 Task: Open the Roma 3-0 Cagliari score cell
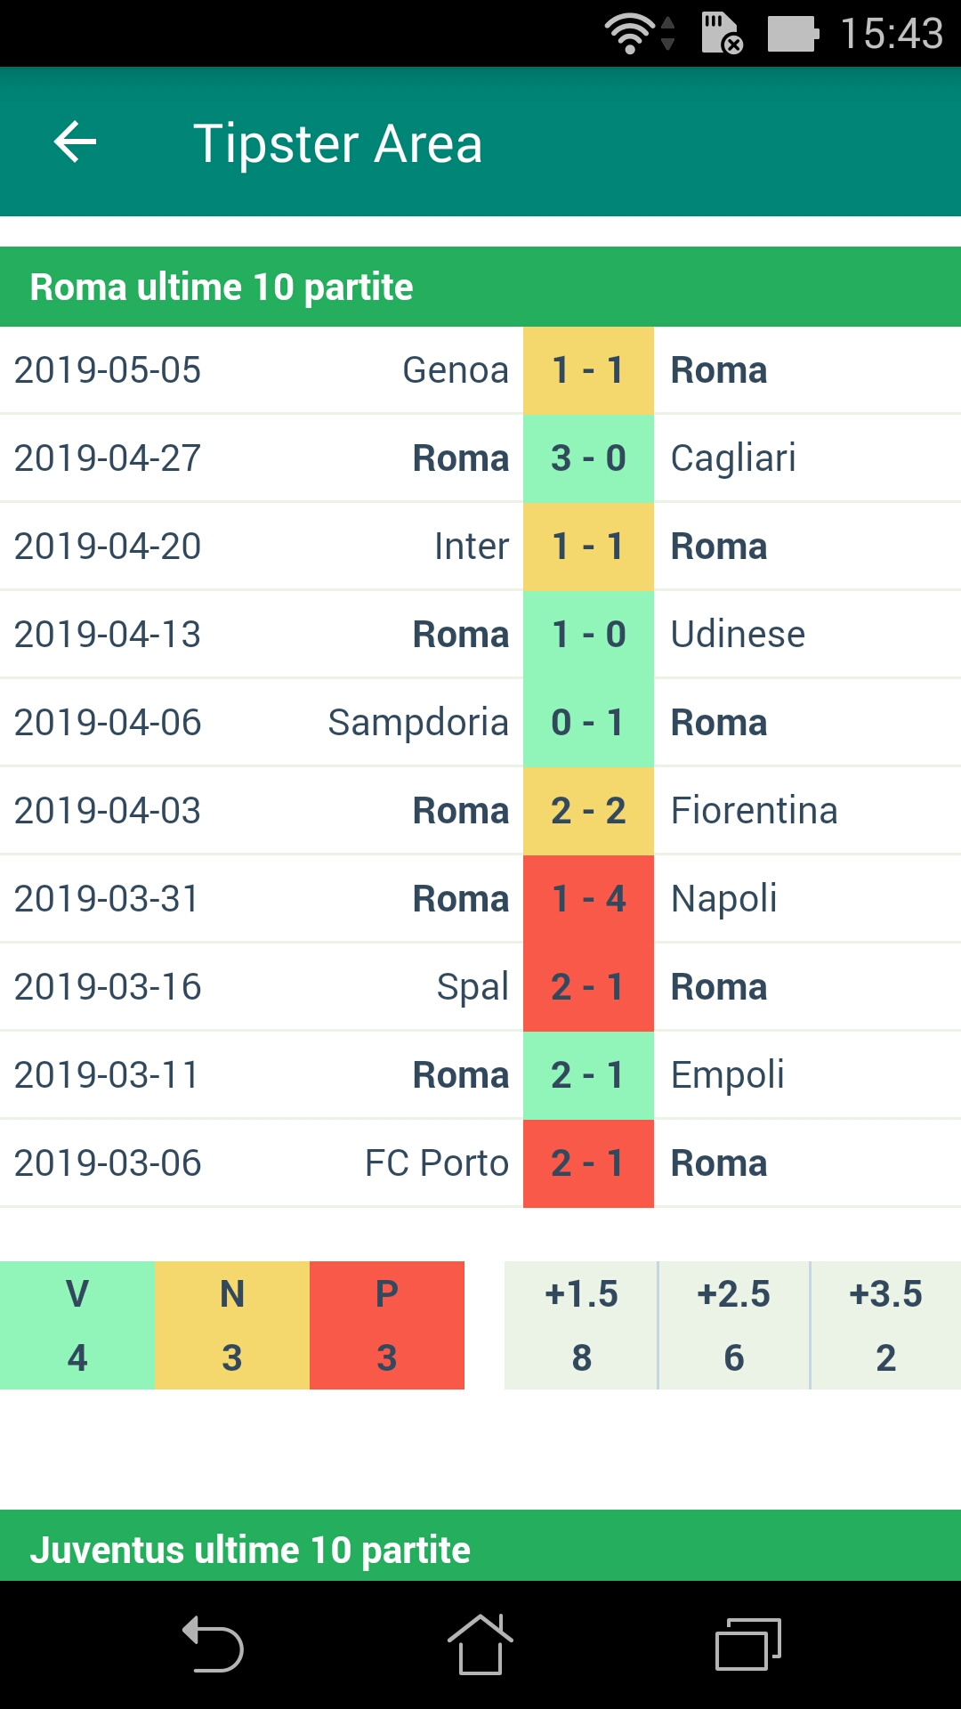click(588, 458)
